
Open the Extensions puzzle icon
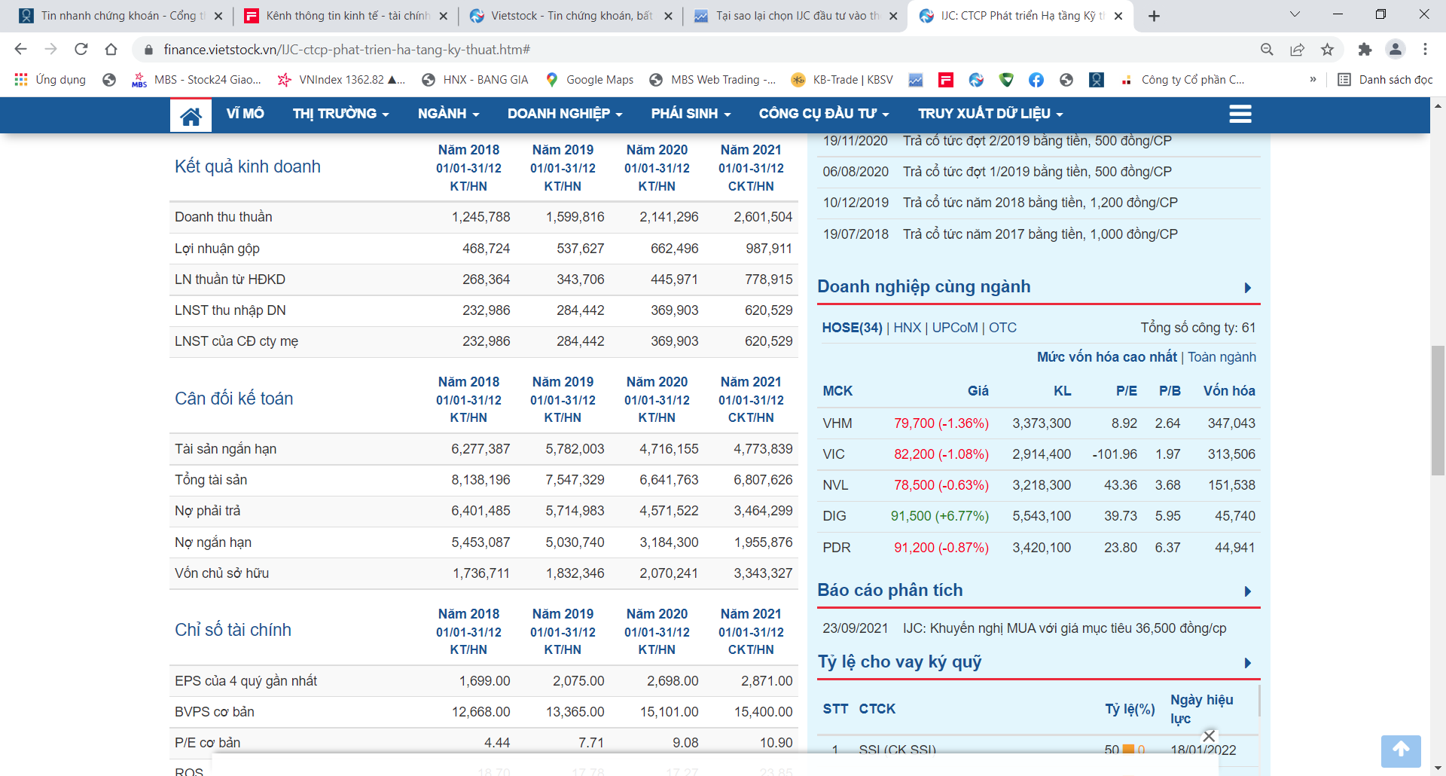tap(1365, 49)
